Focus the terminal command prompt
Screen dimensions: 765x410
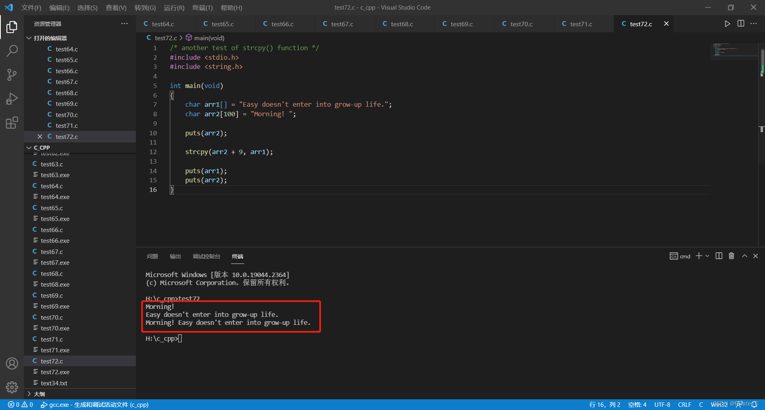click(164, 339)
